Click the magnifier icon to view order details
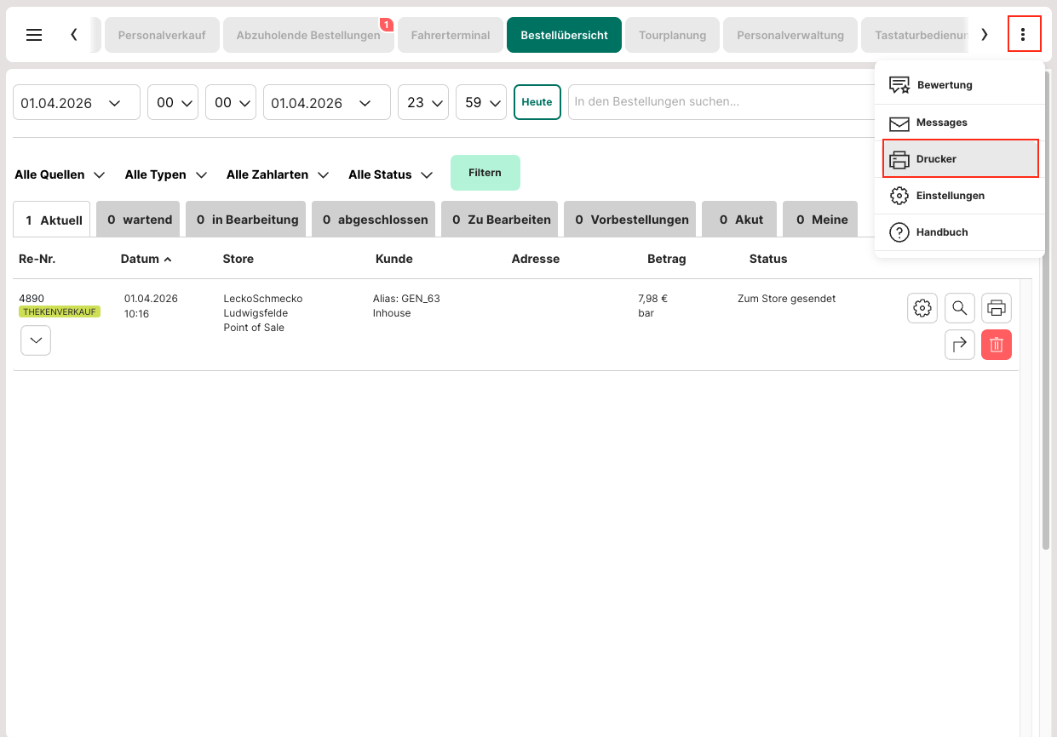Viewport: 1057px width, 737px height. coord(960,308)
